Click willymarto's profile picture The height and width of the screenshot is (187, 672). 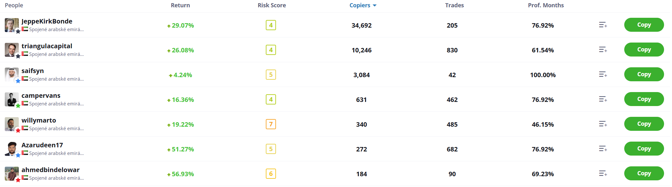coord(12,124)
